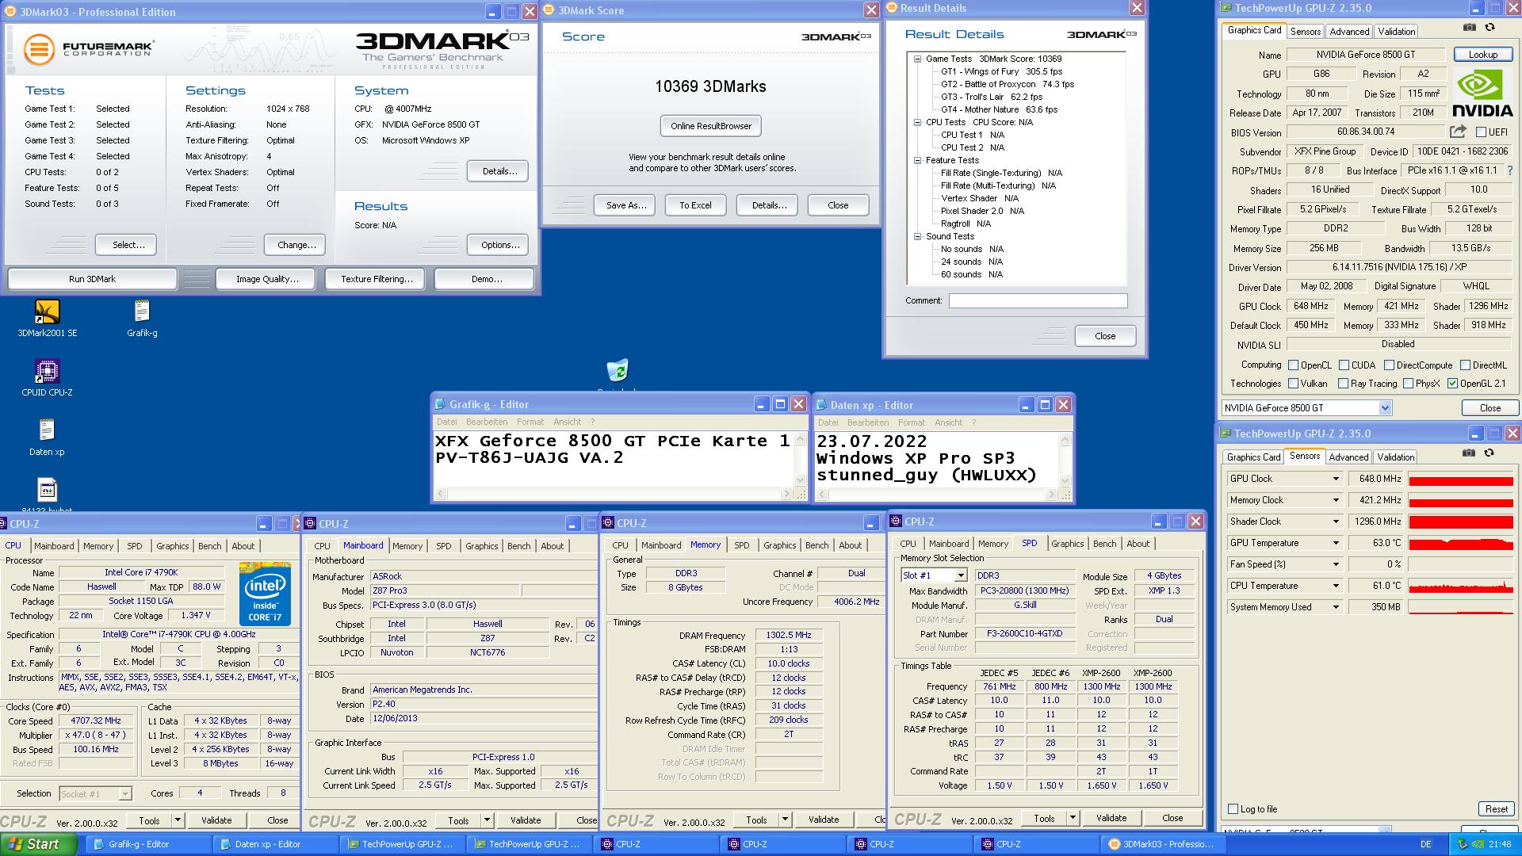This screenshot has width=1522, height=856.
Task: Click Texture Filtering... button in 3DMark03
Action: click(377, 279)
